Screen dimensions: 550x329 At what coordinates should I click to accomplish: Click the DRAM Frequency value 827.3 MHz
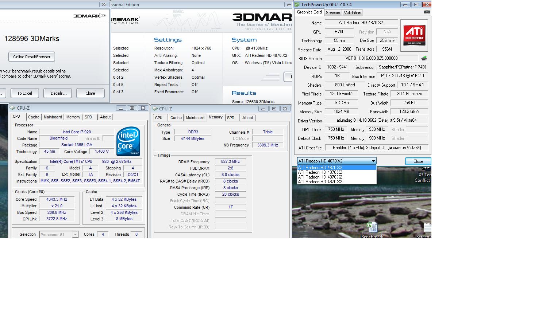pyautogui.click(x=230, y=162)
